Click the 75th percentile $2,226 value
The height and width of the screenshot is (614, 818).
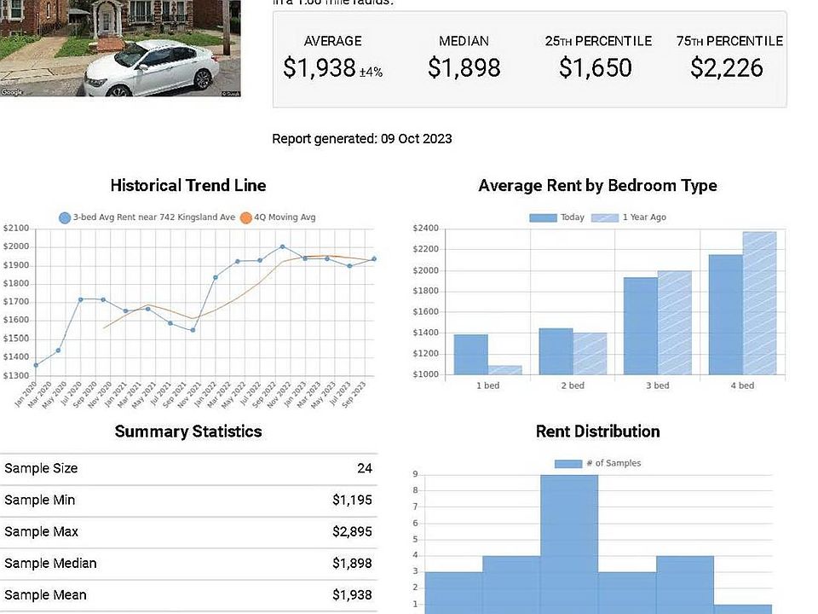pos(727,68)
